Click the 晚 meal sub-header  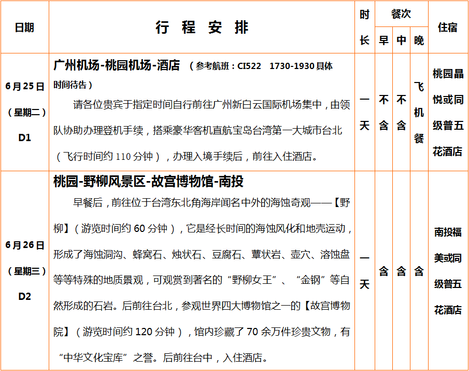pyautogui.click(x=419, y=40)
